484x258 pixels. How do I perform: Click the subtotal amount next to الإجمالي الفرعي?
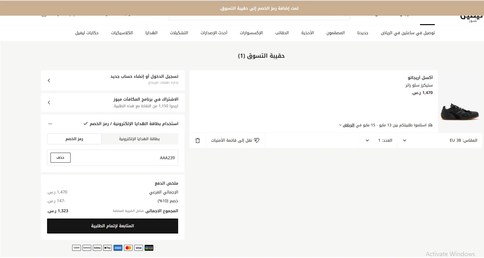(57, 192)
